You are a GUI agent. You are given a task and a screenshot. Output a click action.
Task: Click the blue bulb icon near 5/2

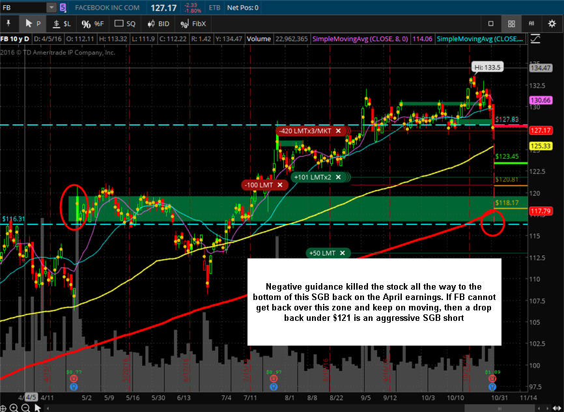click(74, 387)
